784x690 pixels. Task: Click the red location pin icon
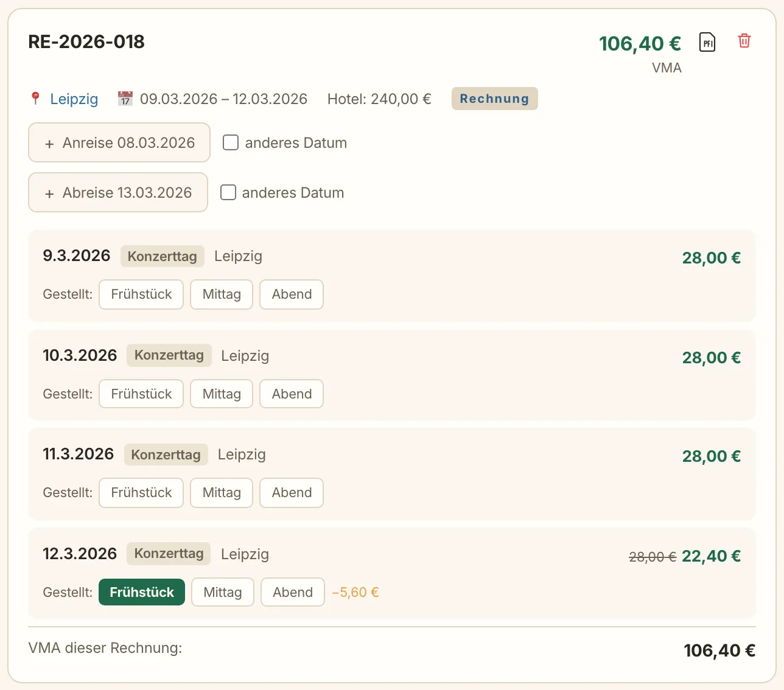tap(35, 99)
